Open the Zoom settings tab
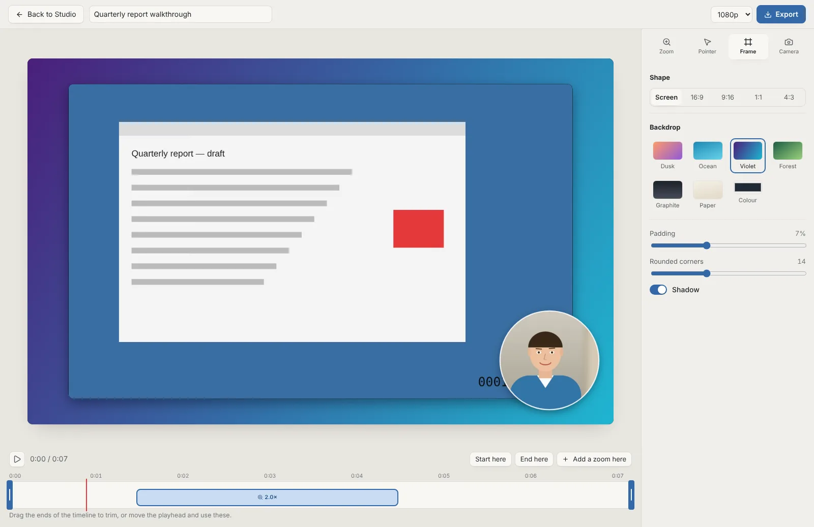This screenshot has height=527, width=814. click(666, 46)
